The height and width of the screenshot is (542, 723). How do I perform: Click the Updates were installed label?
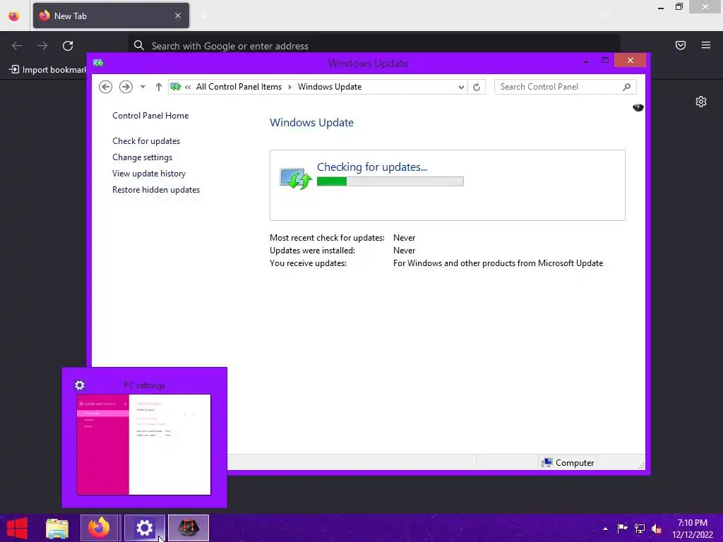pyautogui.click(x=312, y=251)
